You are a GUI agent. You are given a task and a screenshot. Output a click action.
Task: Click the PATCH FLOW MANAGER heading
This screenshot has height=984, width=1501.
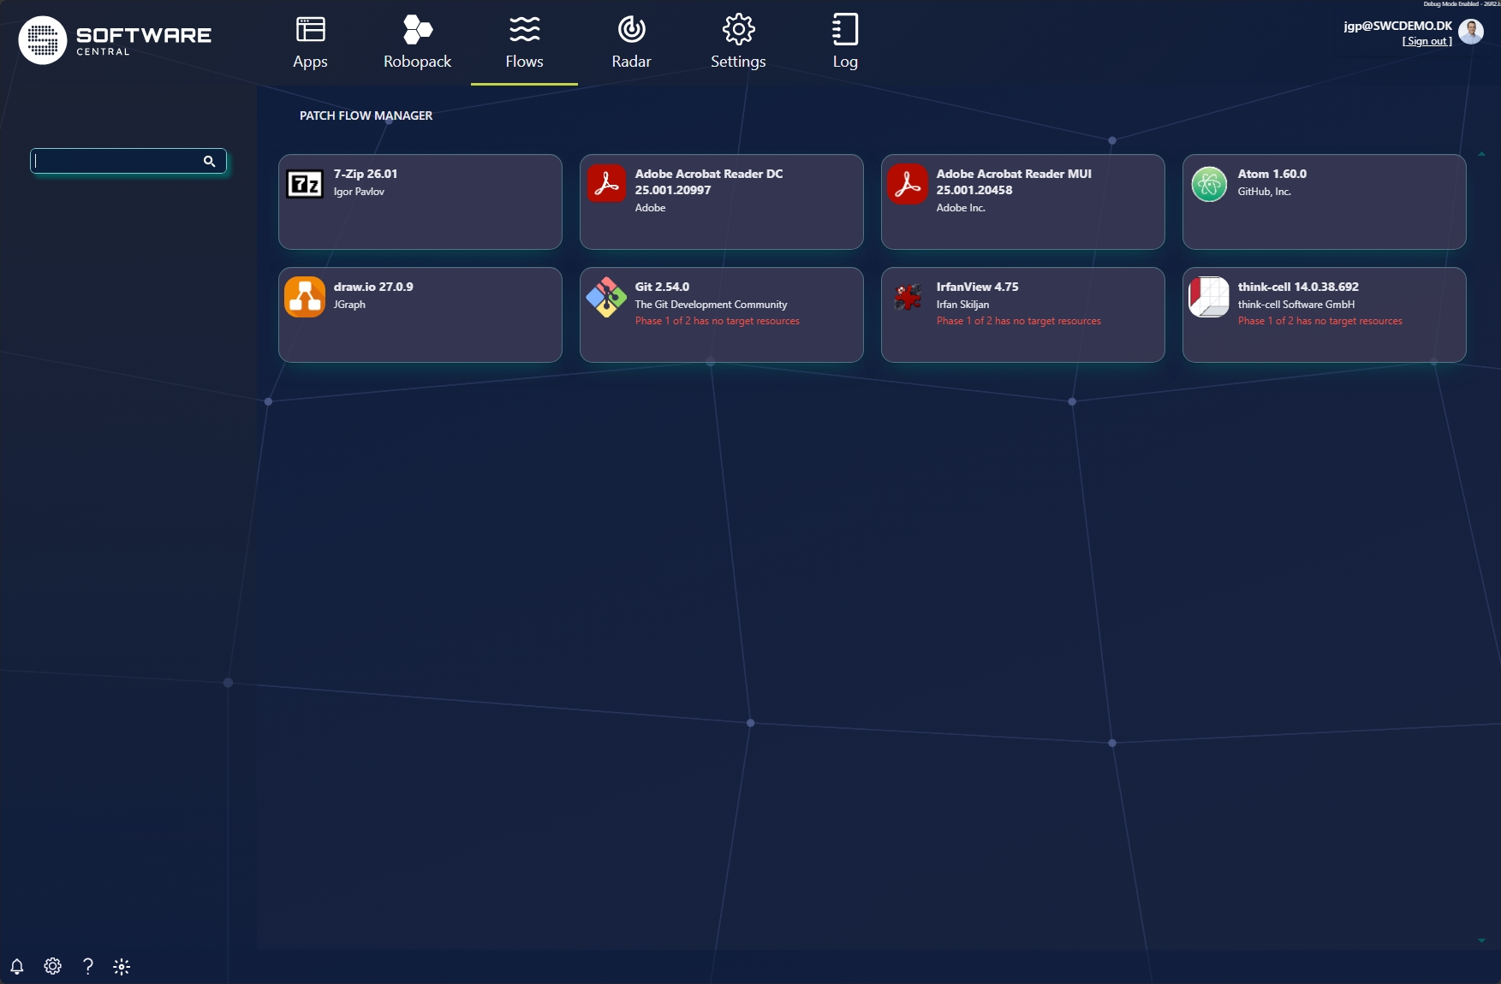click(366, 116)
